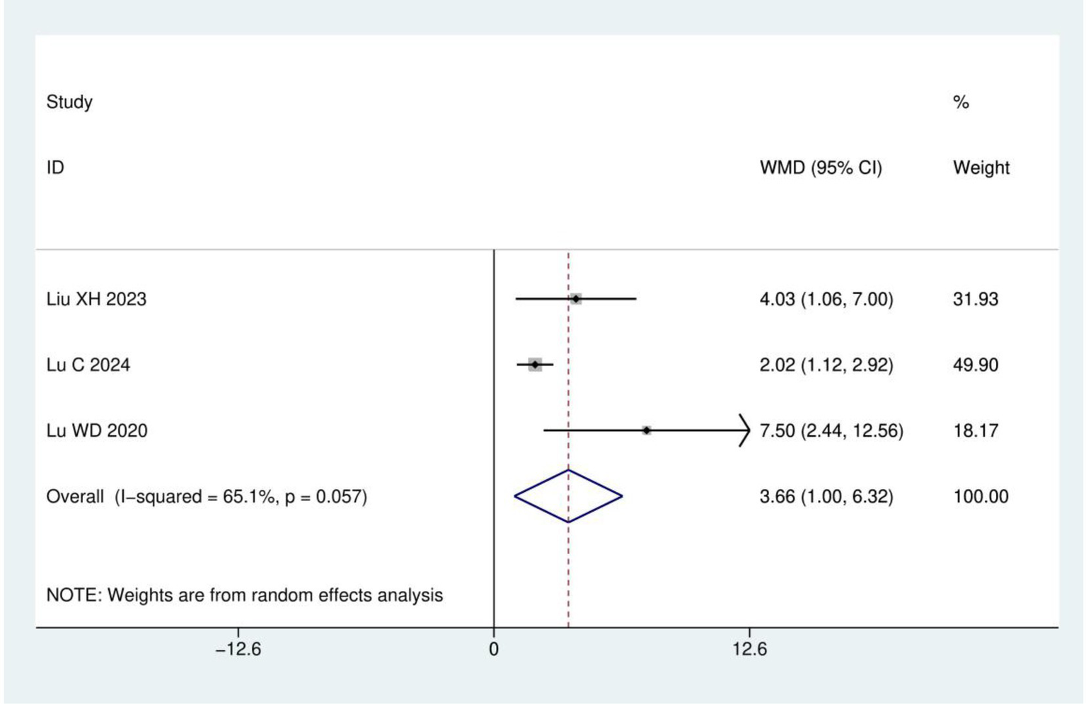This screenshot has height=704, width=1086.
Task: Click the Lu WD 2020 point estimate marker
Action: 647,430
